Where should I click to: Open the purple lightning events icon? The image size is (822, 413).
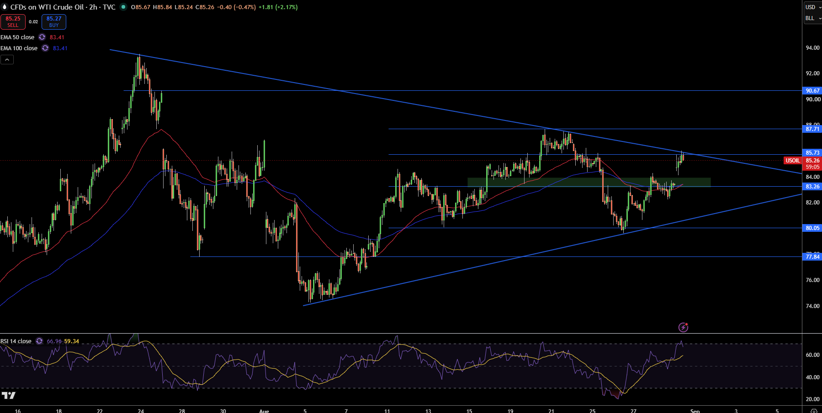683,327
